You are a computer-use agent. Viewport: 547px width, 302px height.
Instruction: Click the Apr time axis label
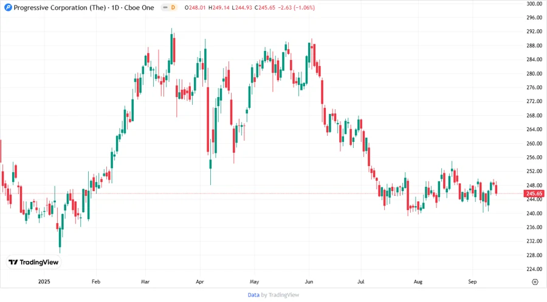pyautogui.click(x=200, y=281)
